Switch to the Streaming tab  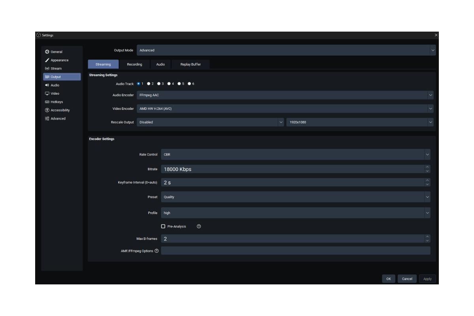coord(103,64)
